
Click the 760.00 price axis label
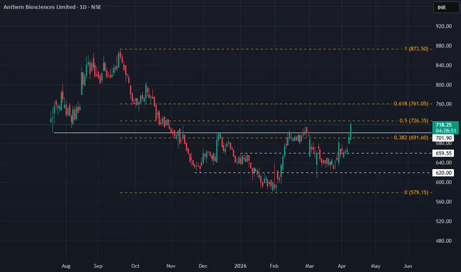coord(443,104)
